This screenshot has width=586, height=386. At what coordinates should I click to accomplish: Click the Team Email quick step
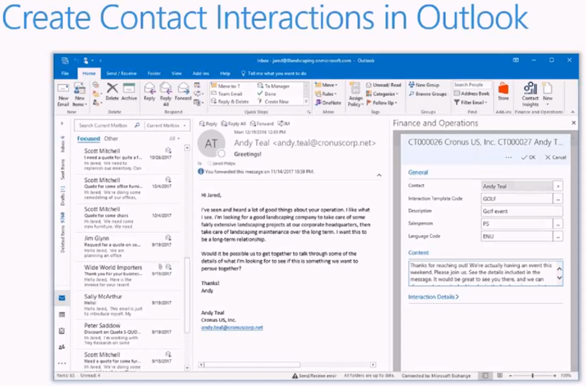pyautogui.click(x=227, y=94)
